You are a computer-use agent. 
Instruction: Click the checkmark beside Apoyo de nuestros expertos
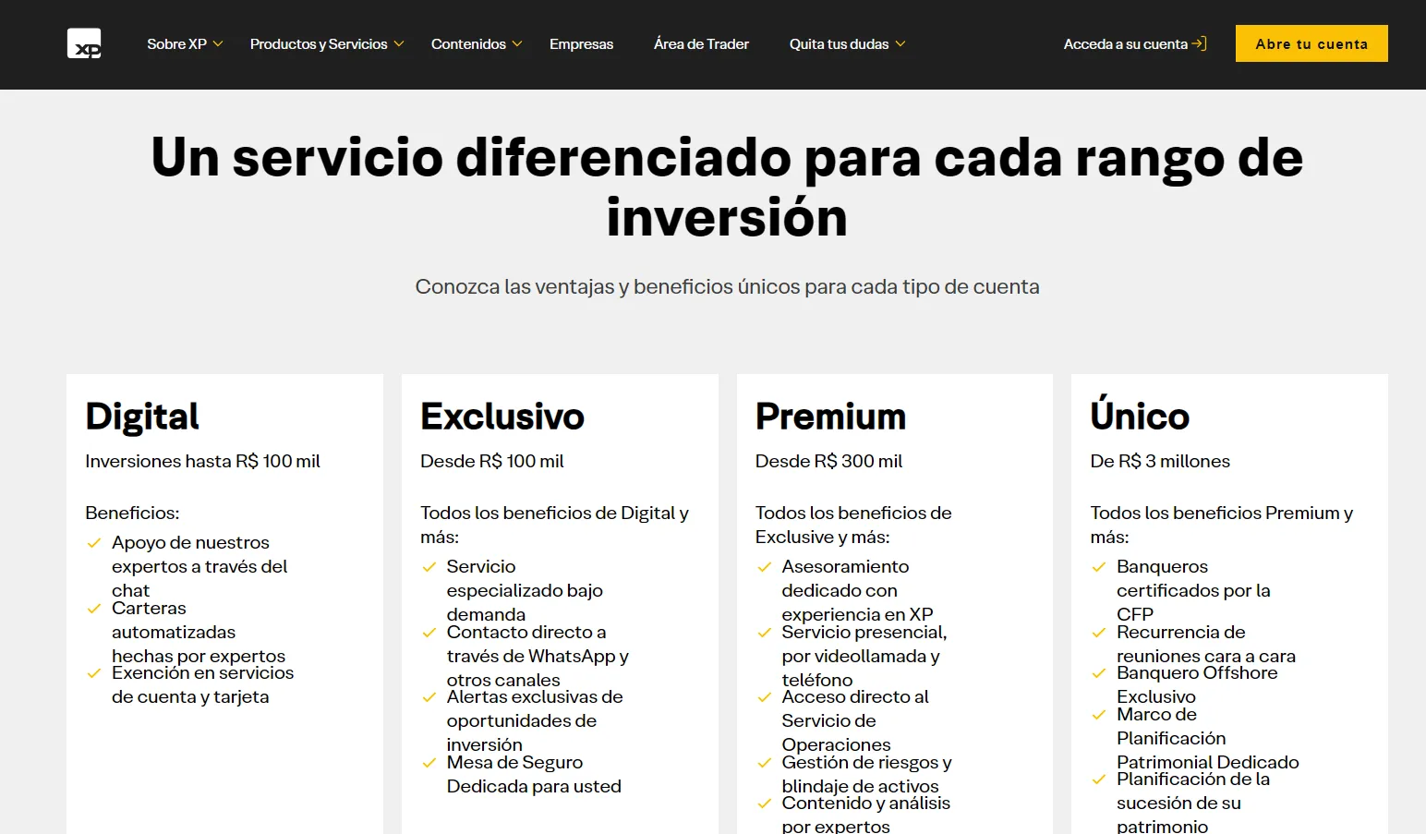[x=93, y=543]
